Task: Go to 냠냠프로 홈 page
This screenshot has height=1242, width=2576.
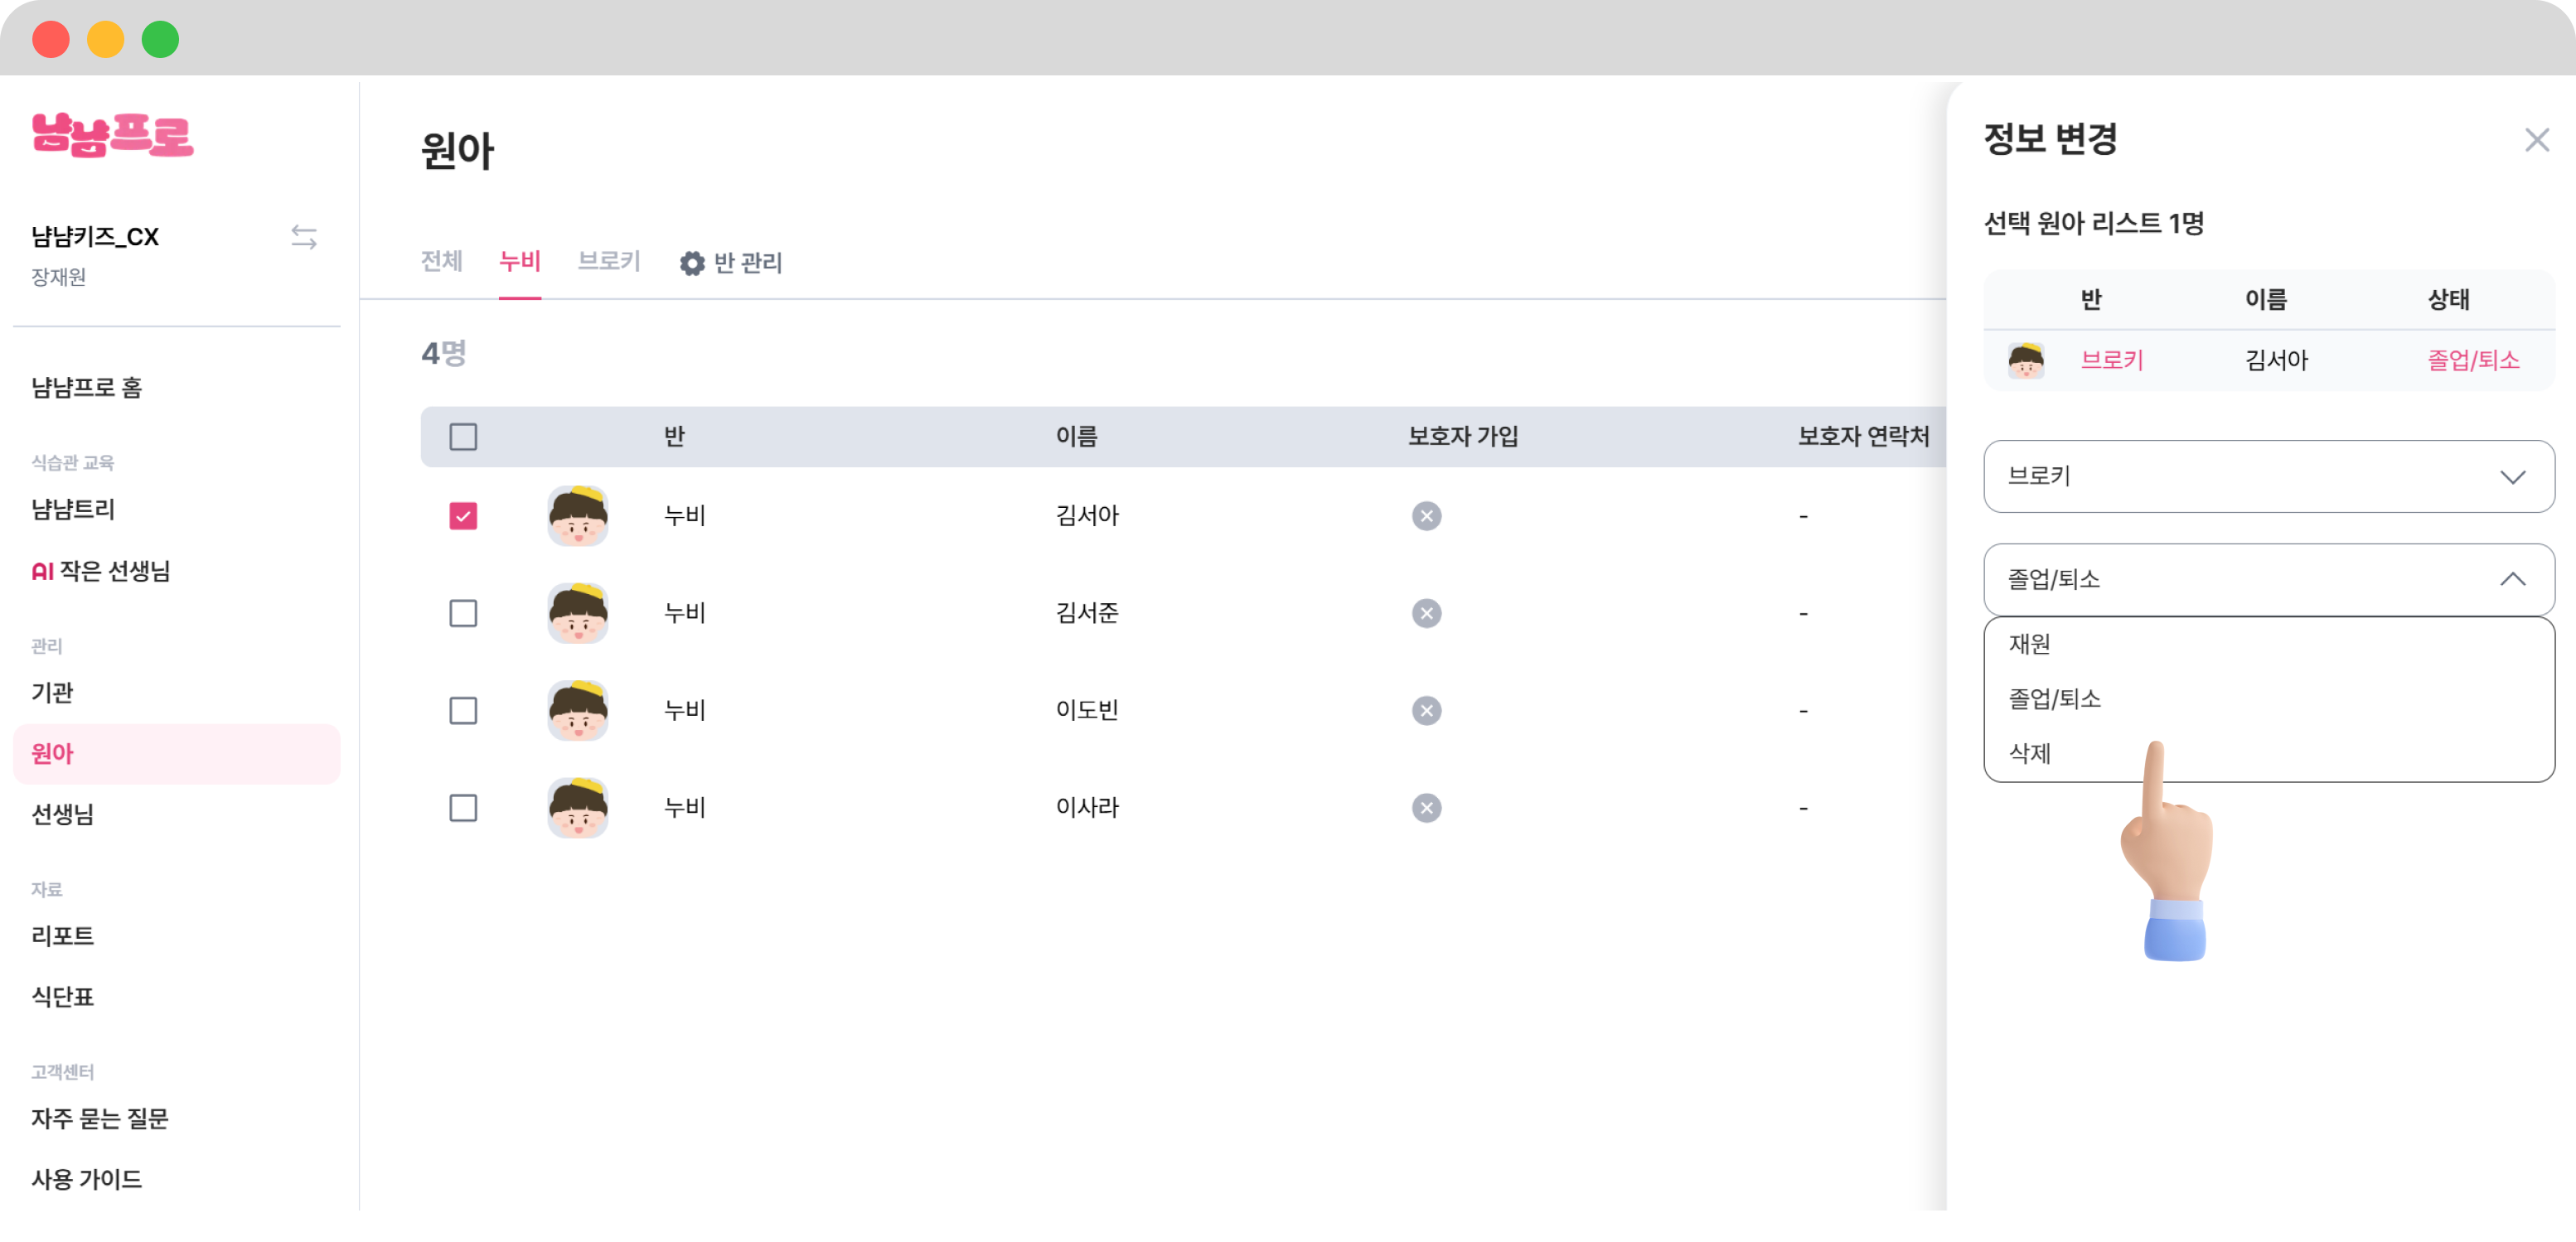Action: click(87, 388)
